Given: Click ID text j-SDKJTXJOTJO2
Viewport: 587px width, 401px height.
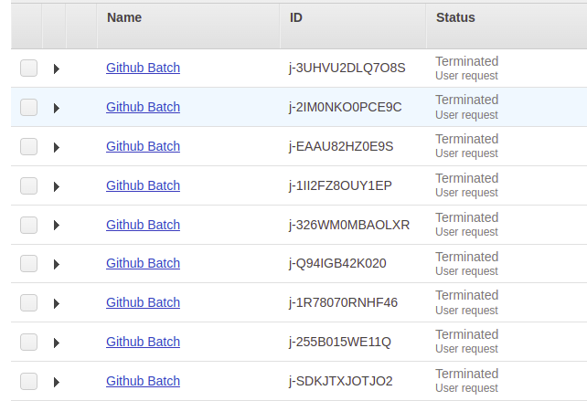Looking at the screenshot, I should [x=341, y=381].
